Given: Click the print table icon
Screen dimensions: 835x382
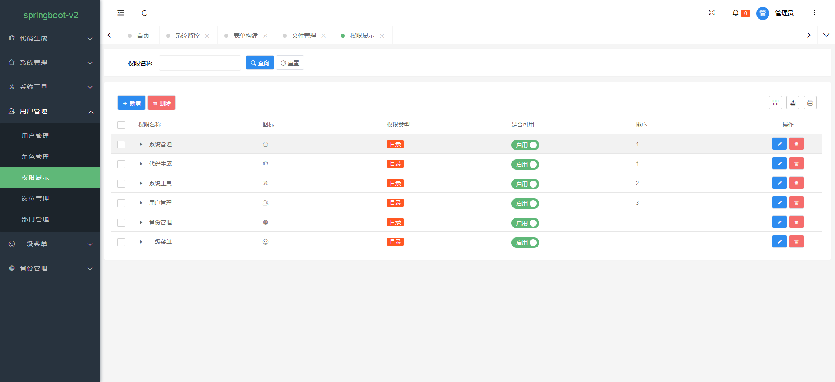Looking at the screenshot, I should coord(810,103).
